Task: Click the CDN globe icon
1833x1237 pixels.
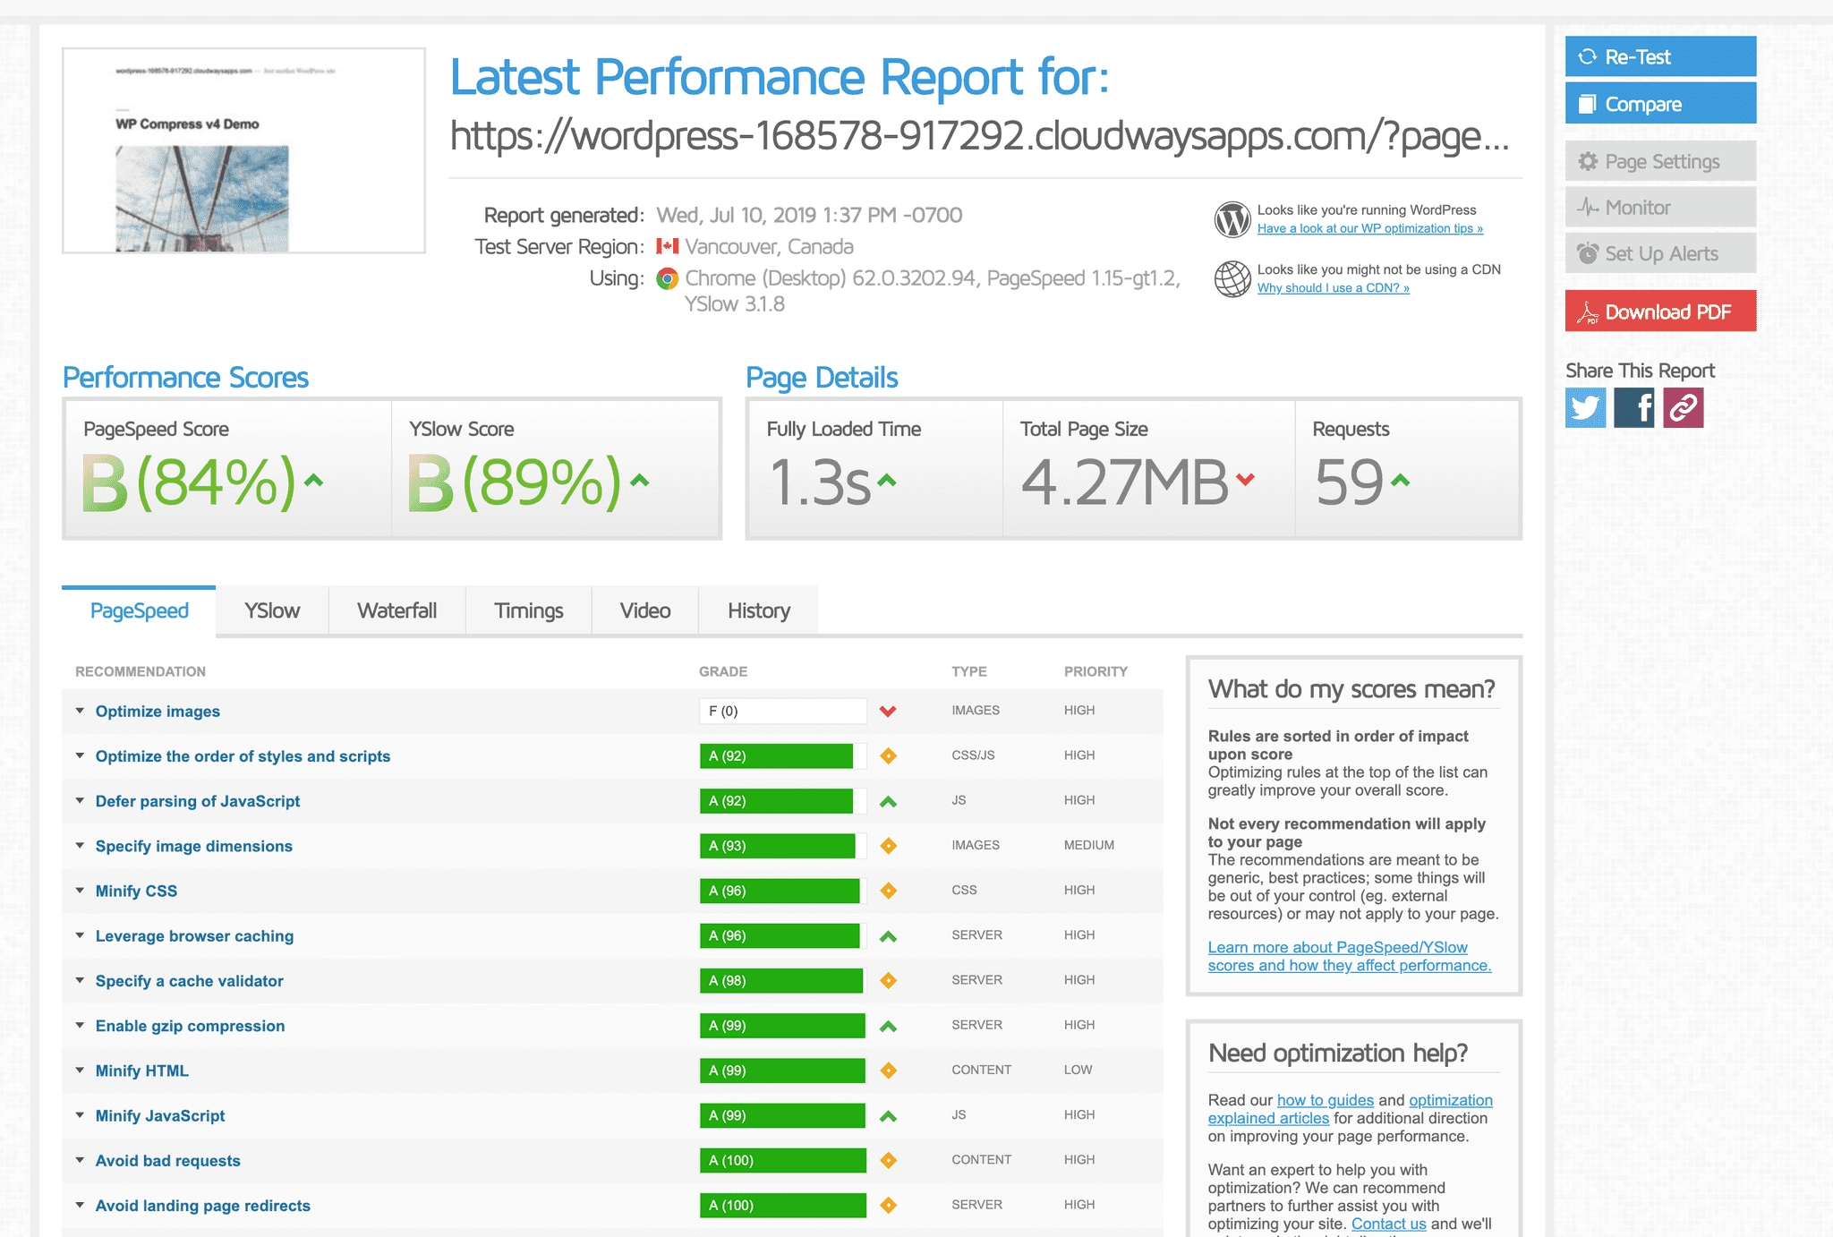Action: pos(1232,278)
